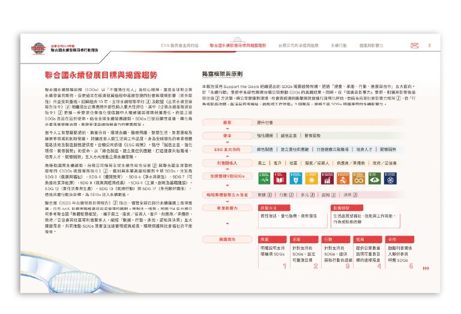Click the text 誠信正直 in mission row
Screen dimensions: 461x314
click(289, 135)
